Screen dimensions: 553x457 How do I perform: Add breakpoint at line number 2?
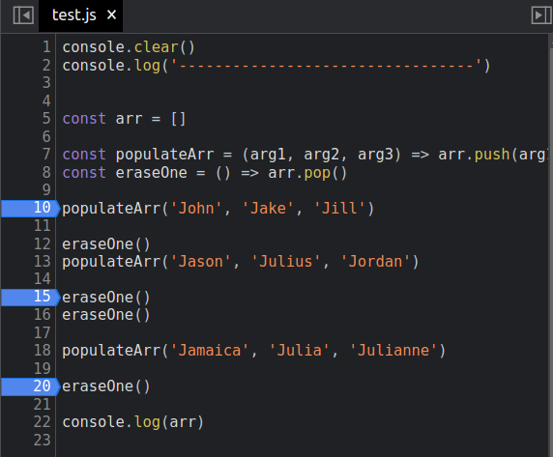coord(46,65)
